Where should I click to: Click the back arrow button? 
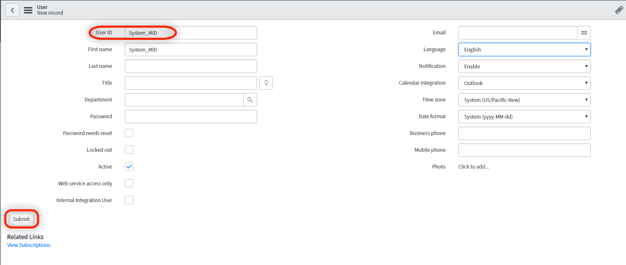click(12, 10)
